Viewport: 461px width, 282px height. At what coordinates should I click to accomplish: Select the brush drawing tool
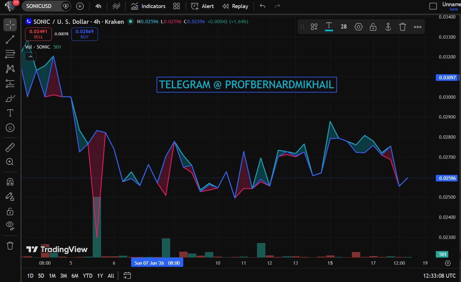pyautogui.click(x=10, y=98)
